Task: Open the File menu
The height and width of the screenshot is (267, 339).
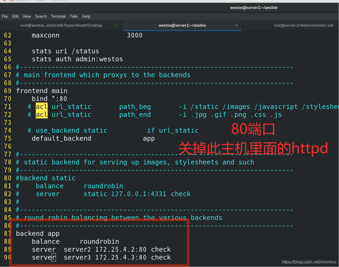Action: (5, 16)
